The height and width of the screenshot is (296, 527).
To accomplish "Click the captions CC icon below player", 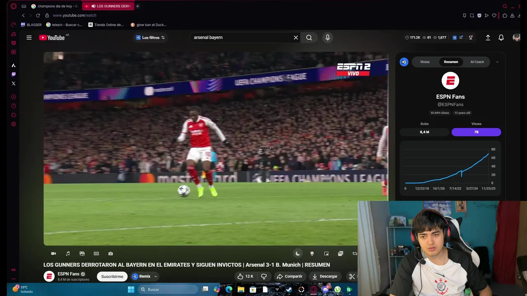I will (x=96, y=254).
